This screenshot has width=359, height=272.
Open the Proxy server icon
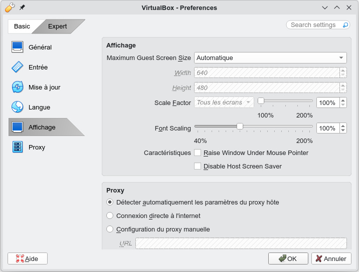coord(18,147)
